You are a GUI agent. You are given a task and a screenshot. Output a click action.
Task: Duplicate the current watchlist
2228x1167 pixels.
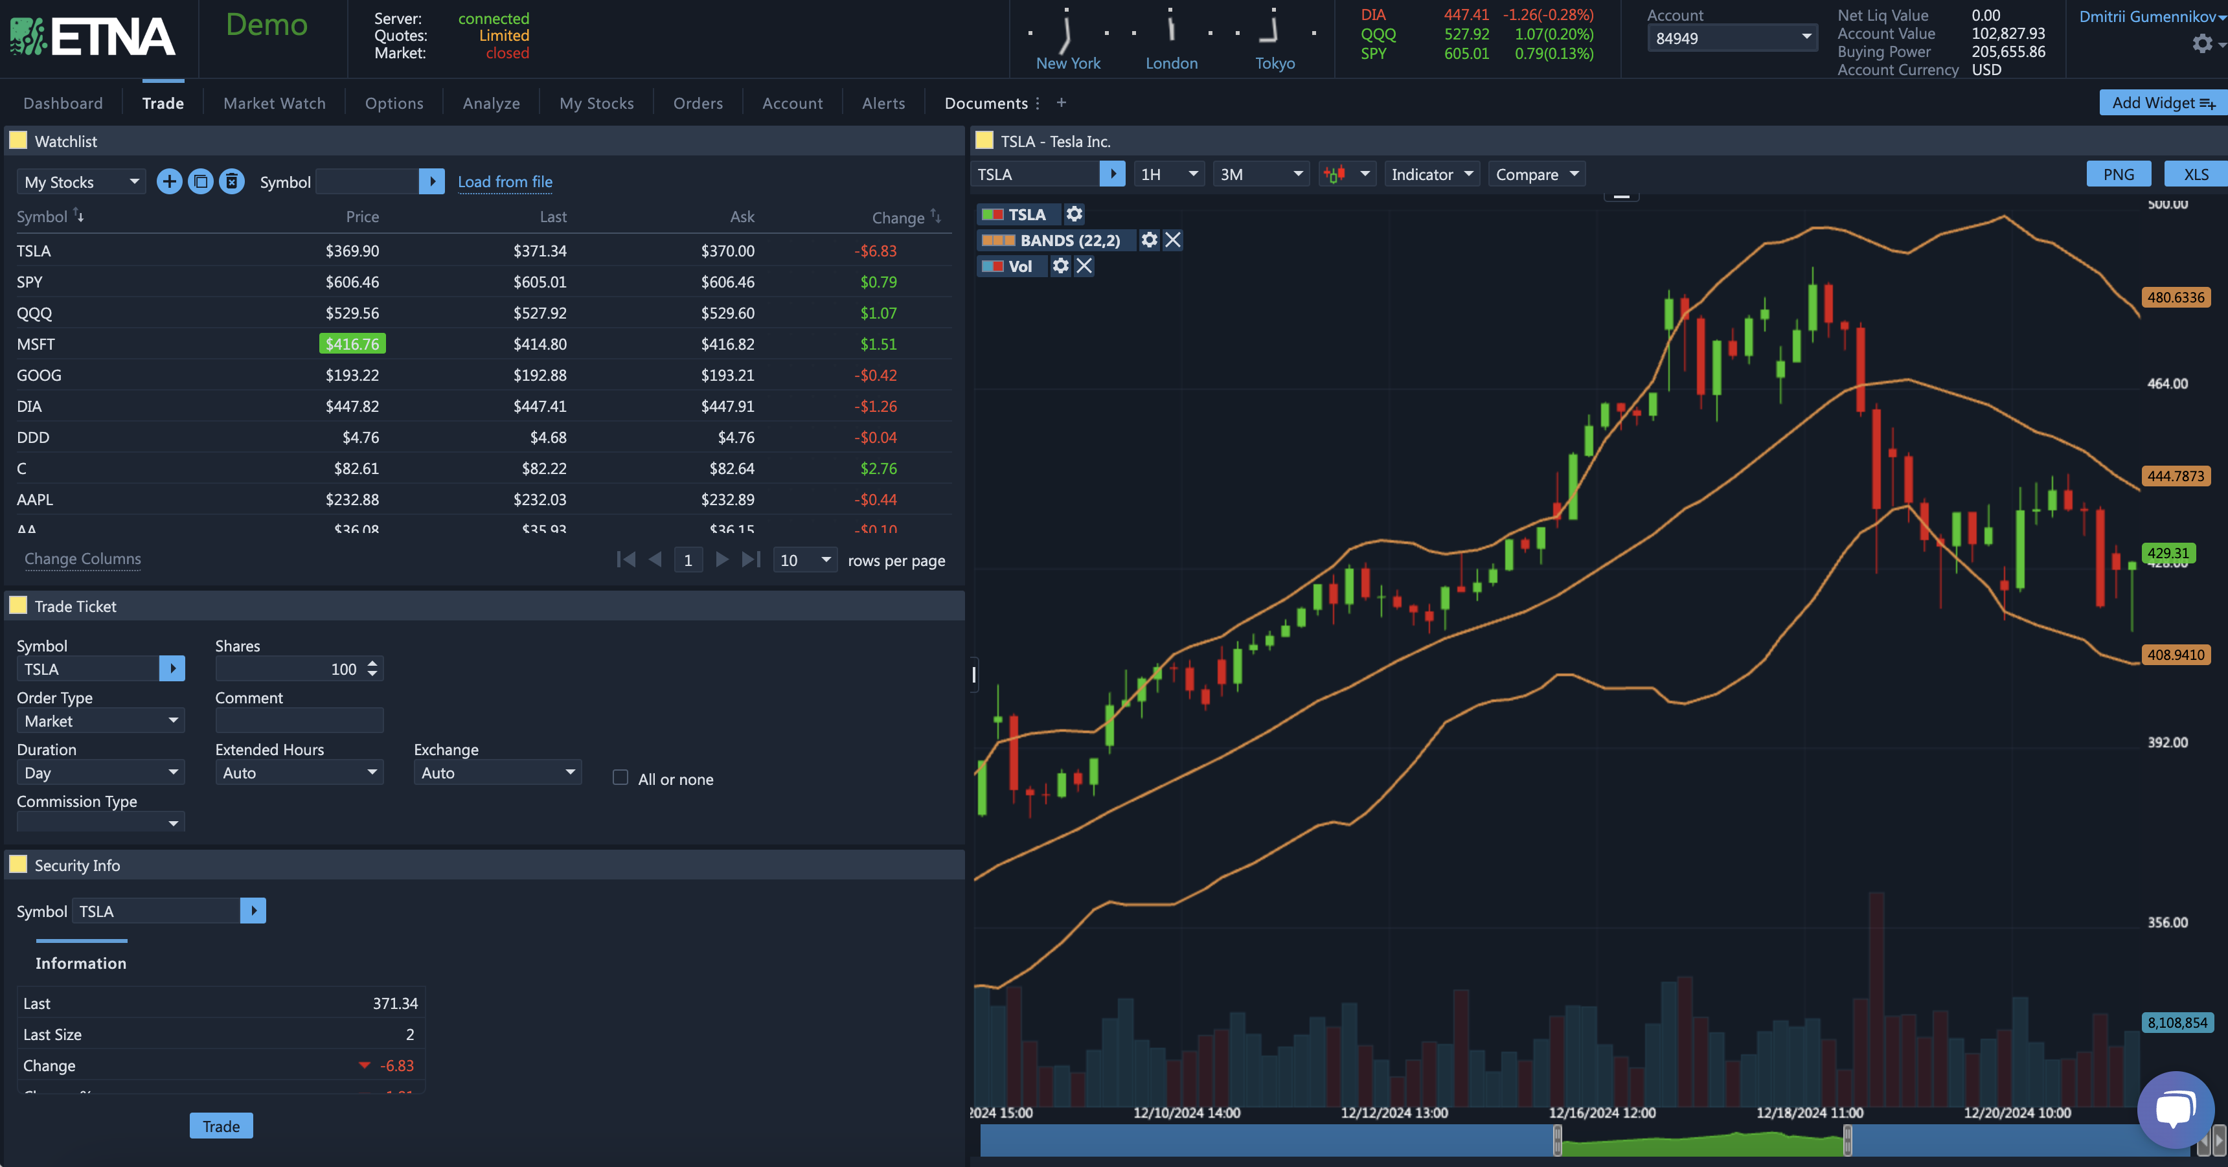[x=199, y=181]
